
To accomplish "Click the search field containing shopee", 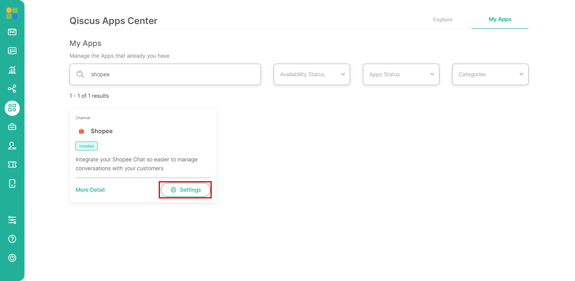I will point(165,74).
